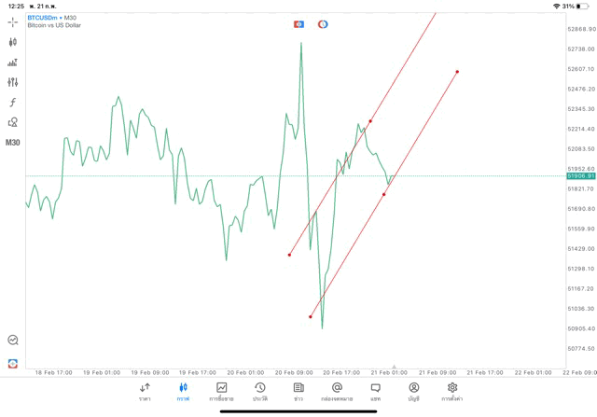Open the การตั้งค่า settings tab

point(452,391)
